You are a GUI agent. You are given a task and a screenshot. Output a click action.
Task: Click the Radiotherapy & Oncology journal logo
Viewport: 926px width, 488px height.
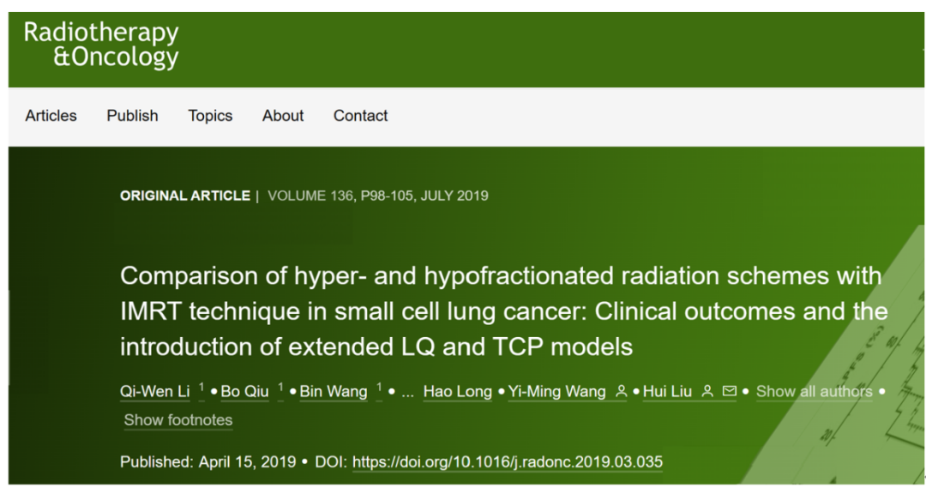point(101,45)
